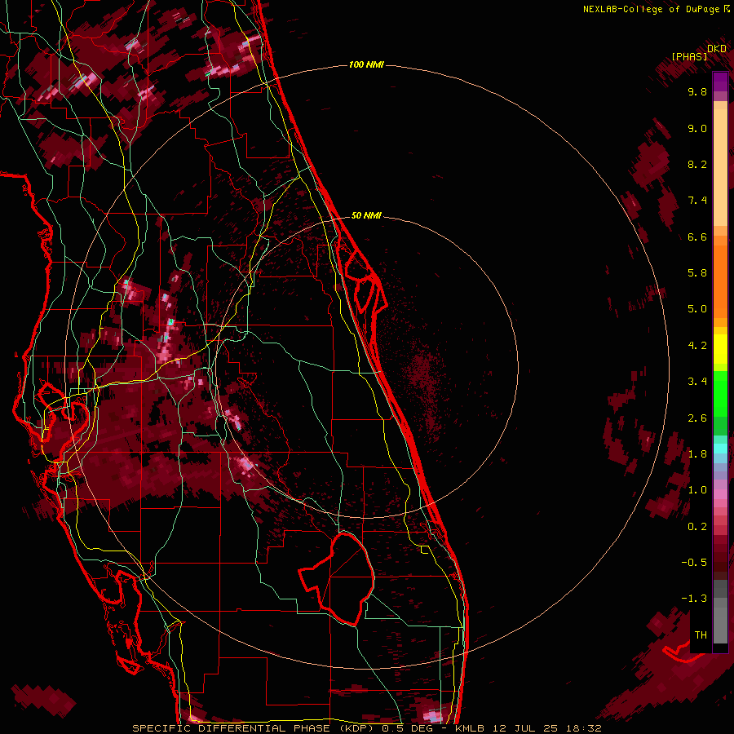Select the yellow segment of the color bar

pyautogui.click(x=720, y=349)
